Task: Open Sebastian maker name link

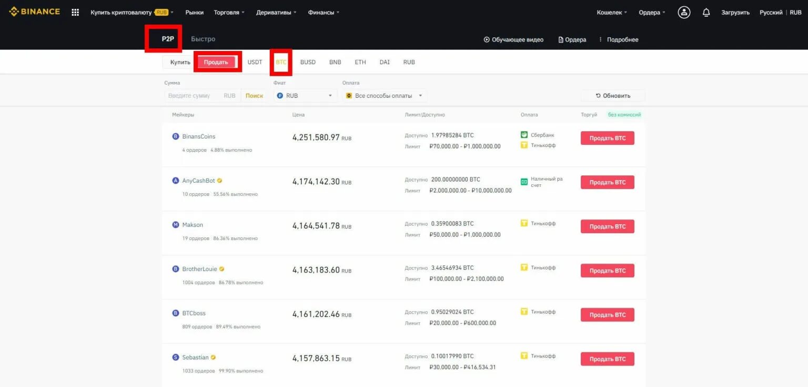Action: point(195,357)
